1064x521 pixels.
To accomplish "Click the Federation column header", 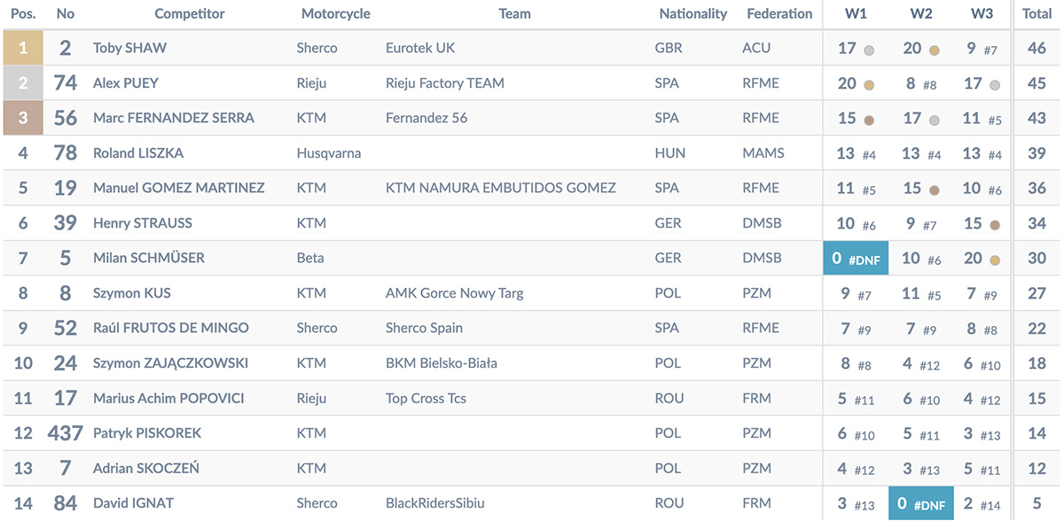I will [x=779, y=14].
